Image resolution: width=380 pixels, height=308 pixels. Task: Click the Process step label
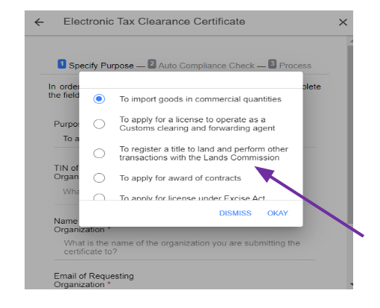pyautogui.click(x=295, y=66)
